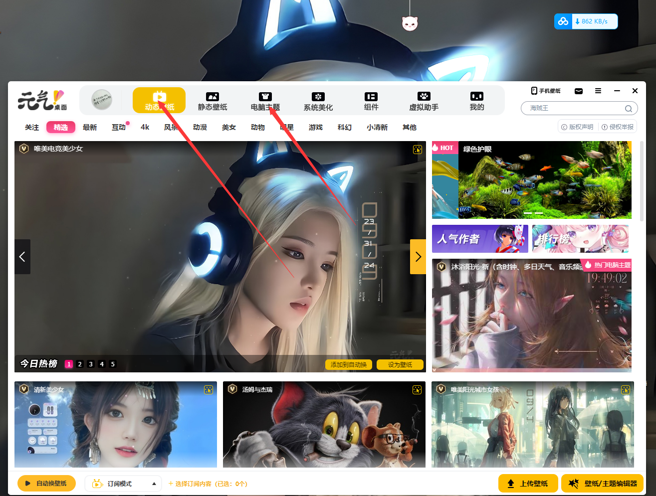Viewport: 656px width, 496px height.
Task: Open the 组件 widgets section
Action: [371, 101]
